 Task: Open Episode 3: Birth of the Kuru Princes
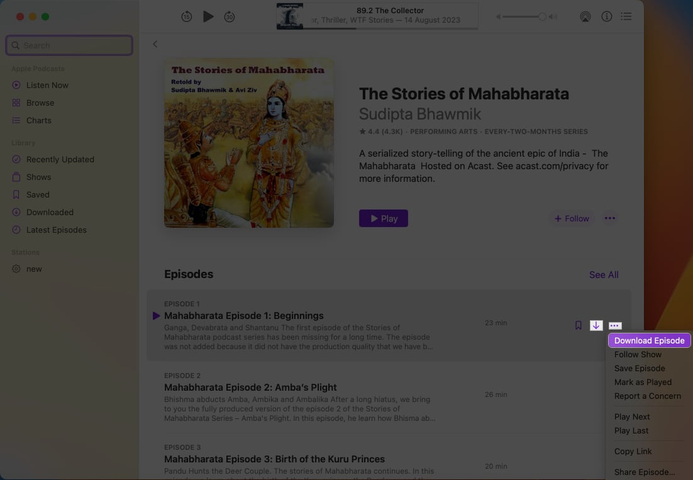[274, 459]
